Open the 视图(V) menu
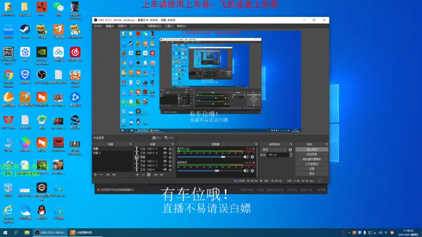The image size is (422, 237). pos(122,26)
